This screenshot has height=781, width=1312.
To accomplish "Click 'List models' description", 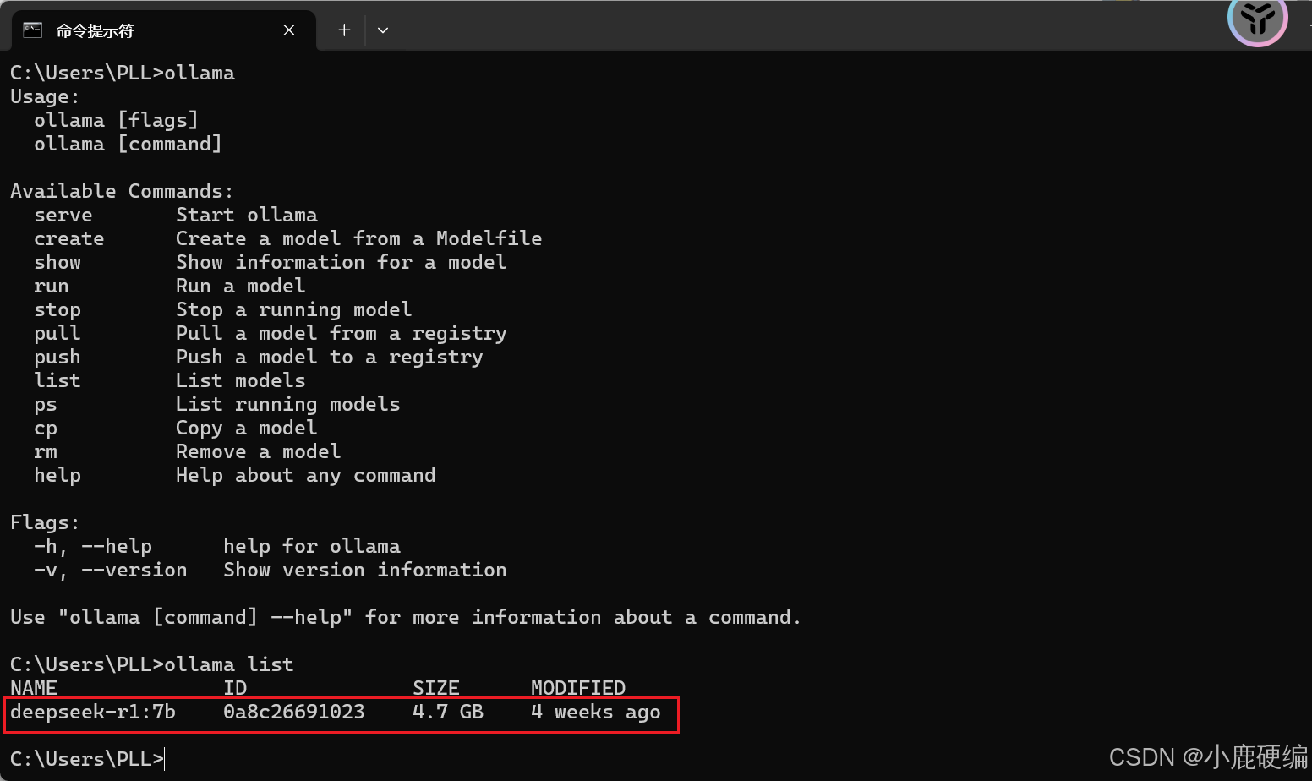I will click(241, 381).
